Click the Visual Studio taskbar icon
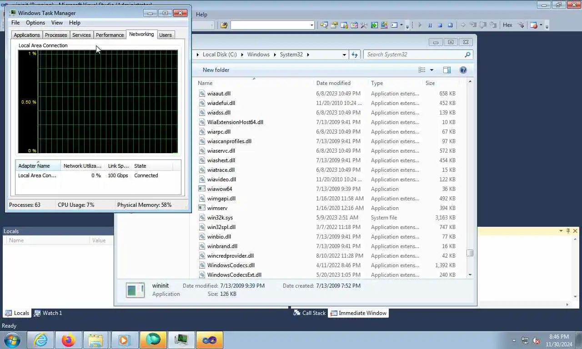The image size is (582, 349). (210, 340)
